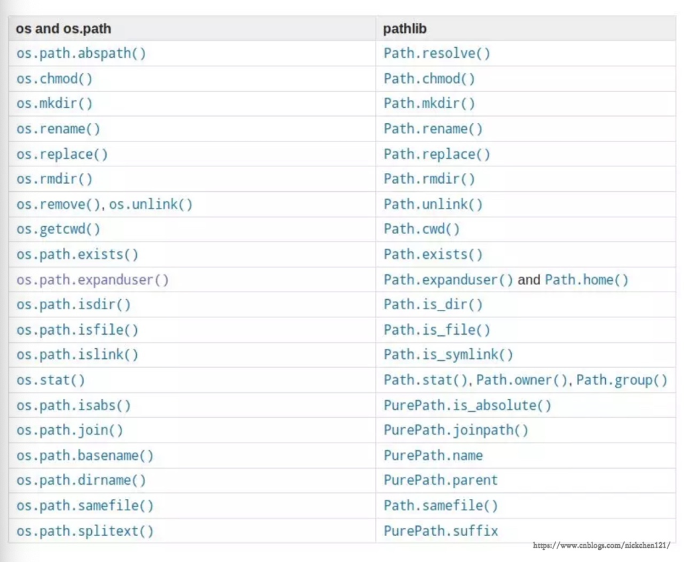Open the os.path.basename() link
The image size is (687, 562).
click(85, 455)
